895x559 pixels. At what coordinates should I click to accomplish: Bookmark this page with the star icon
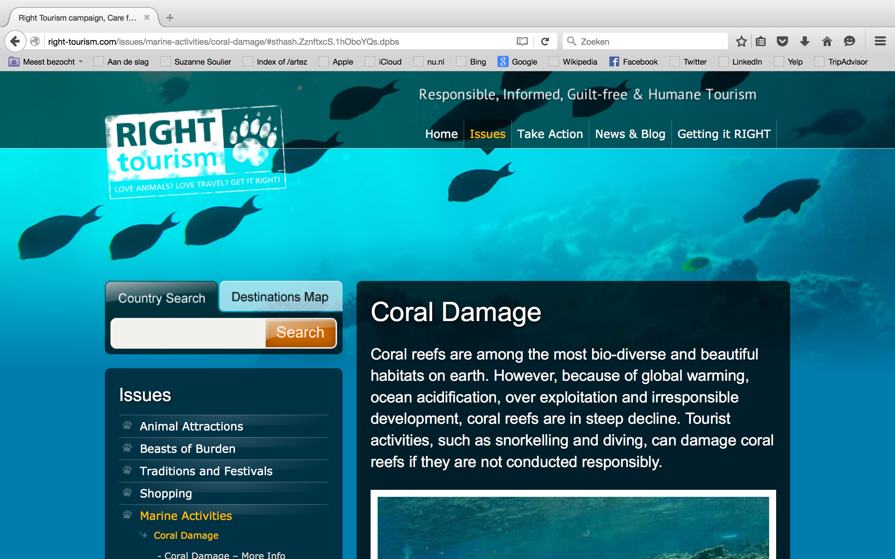[741, 41]
